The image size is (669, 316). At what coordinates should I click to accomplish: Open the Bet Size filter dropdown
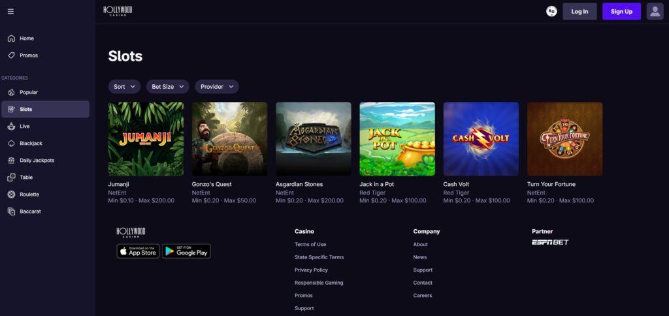point(168,87)
